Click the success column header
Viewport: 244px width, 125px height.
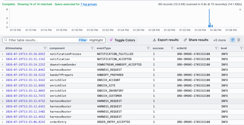click(158, 48)
